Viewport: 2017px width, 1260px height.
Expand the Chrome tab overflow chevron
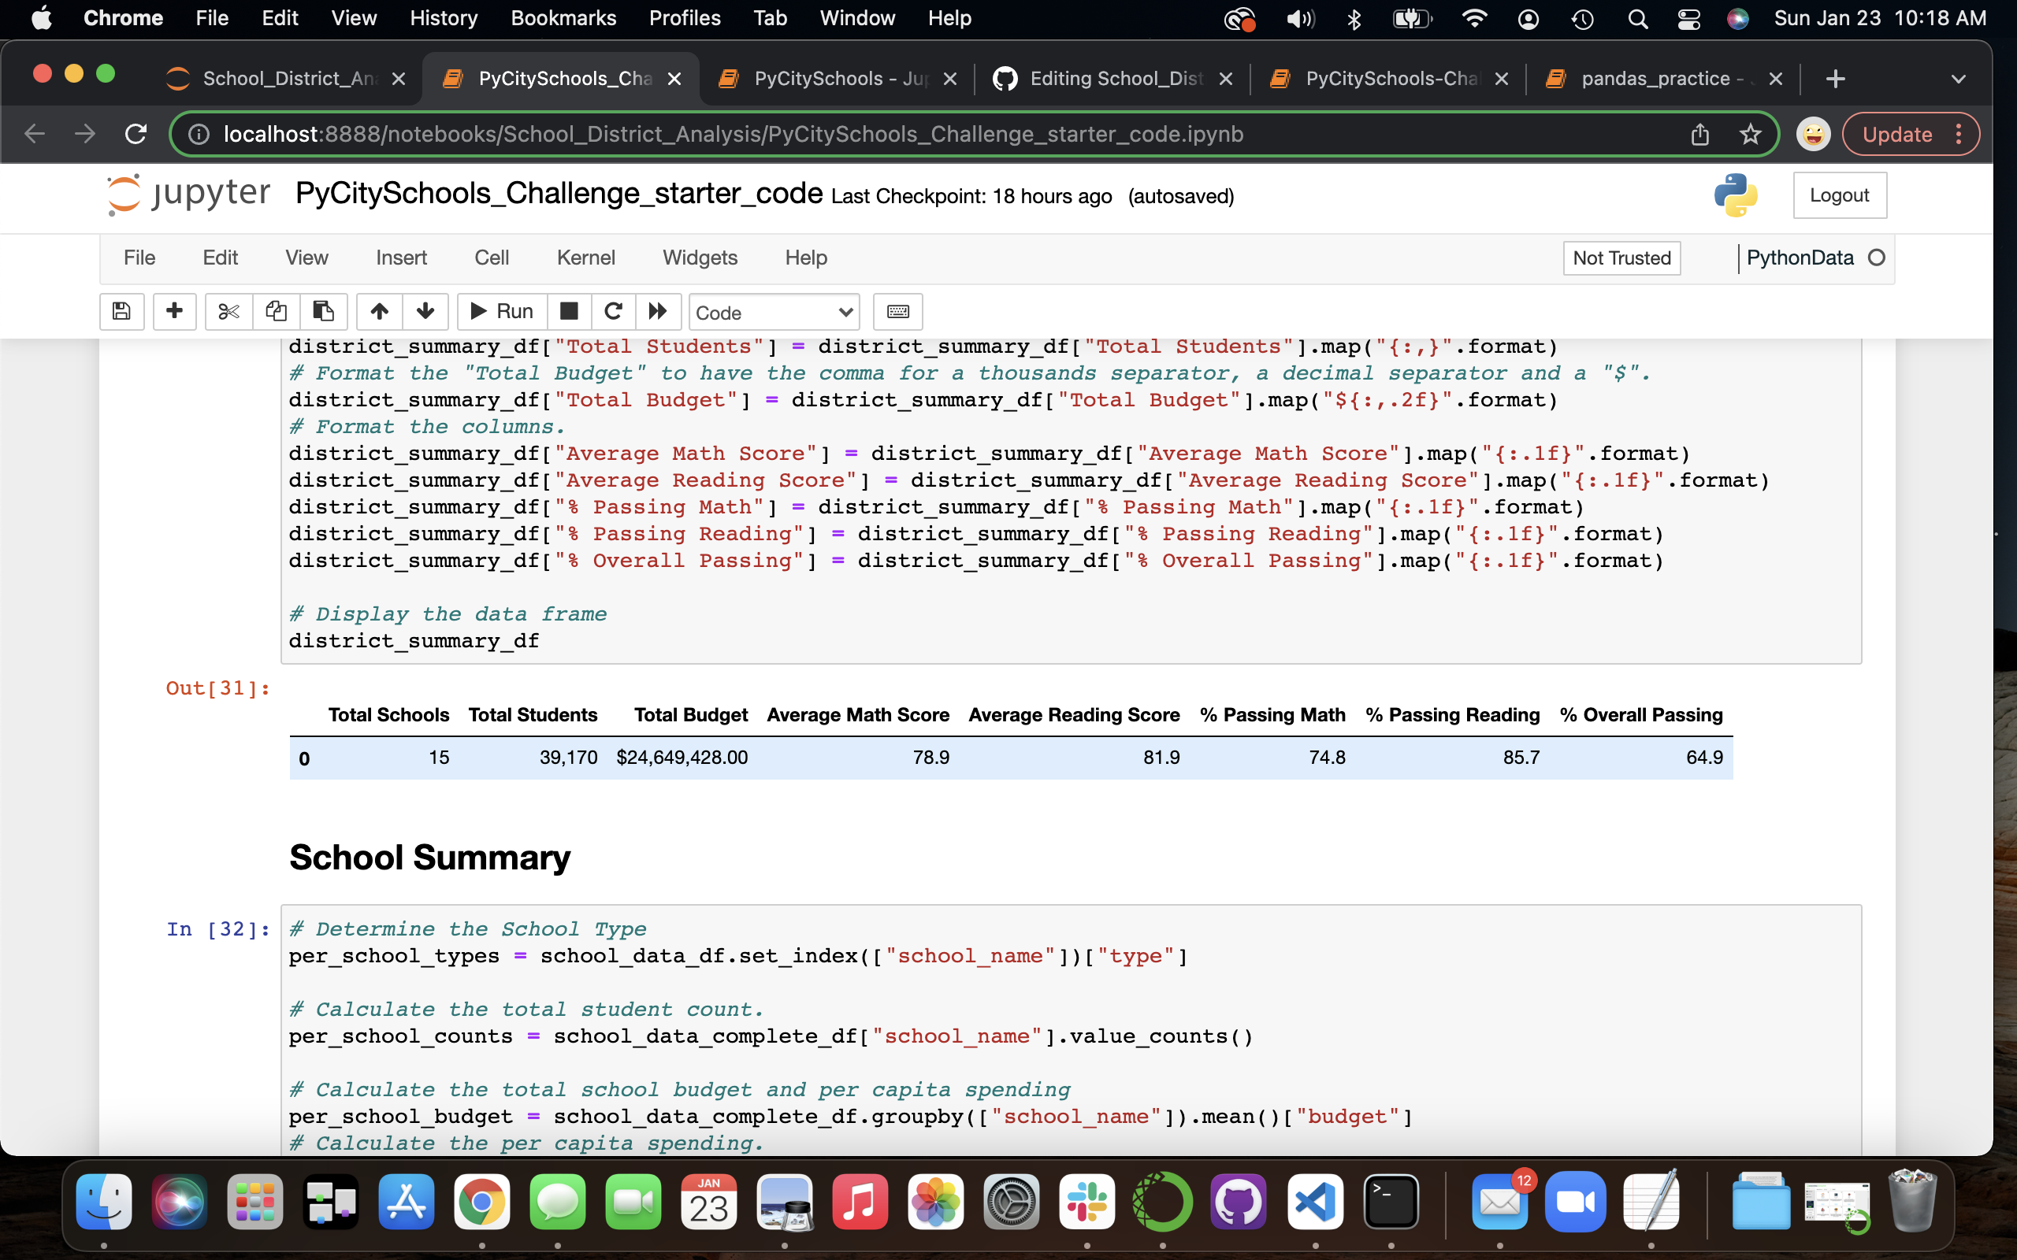[x=1959, y=80]
